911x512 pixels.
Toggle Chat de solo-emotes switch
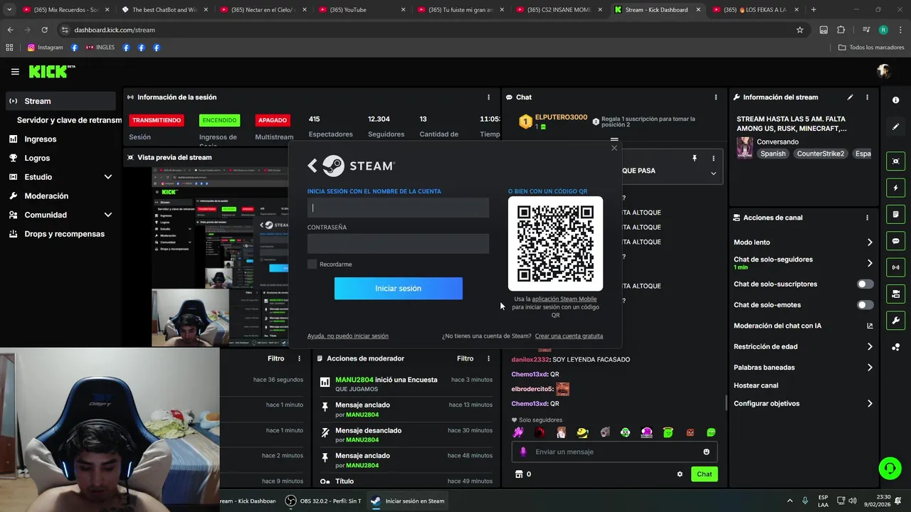865,305
